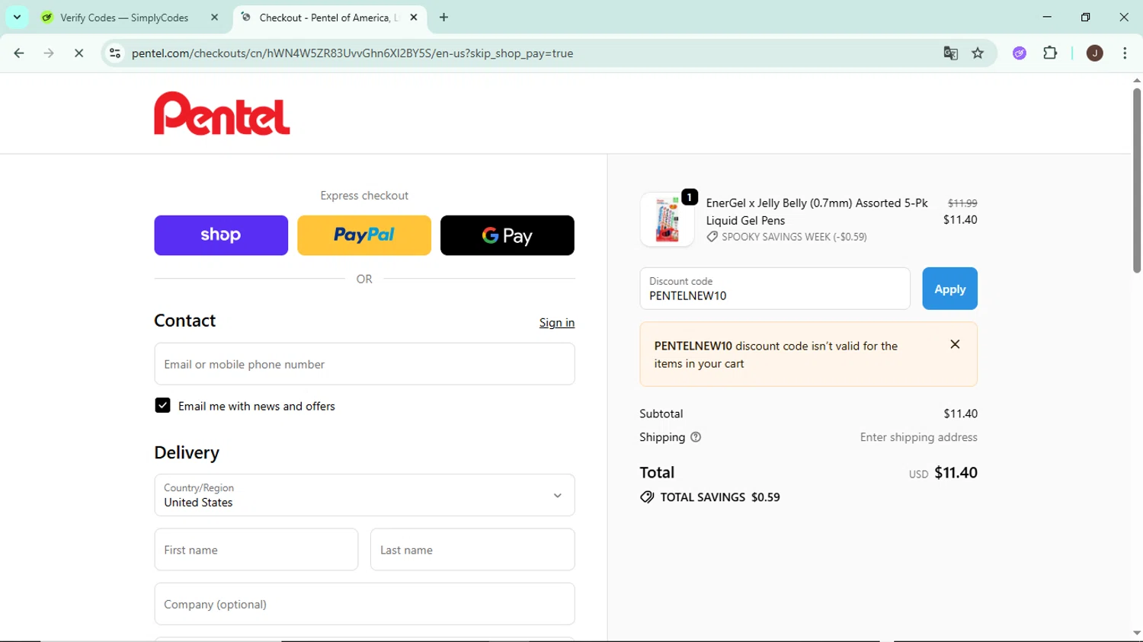Open the Shipping help question icon
Screen dimensions: 1143x642
tap(696, 437)
